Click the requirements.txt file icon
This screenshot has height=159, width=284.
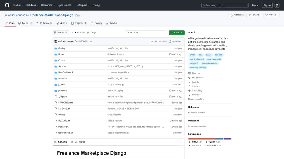tap(56, 133)
